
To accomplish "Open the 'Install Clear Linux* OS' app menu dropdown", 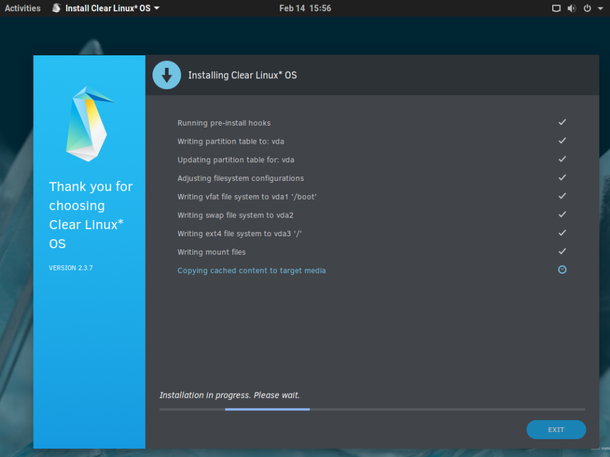I will pos(105,8).
